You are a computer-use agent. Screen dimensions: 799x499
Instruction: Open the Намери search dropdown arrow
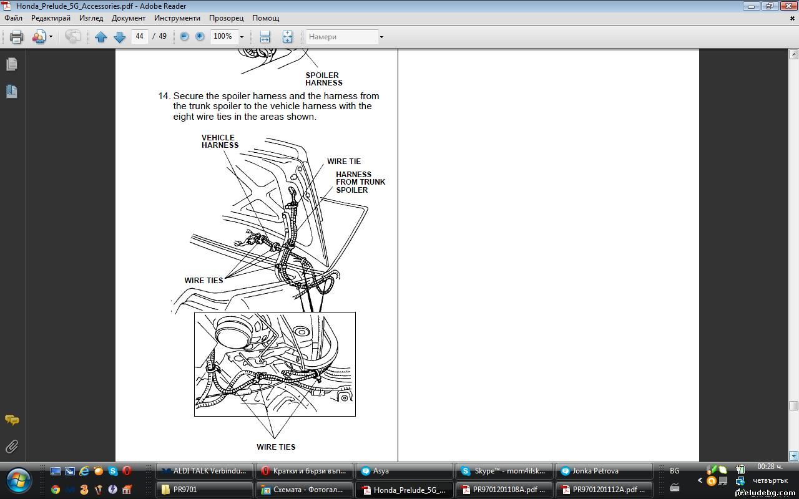point(381,37)
